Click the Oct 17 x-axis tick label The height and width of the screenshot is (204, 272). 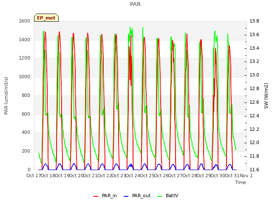click(34, 176)
